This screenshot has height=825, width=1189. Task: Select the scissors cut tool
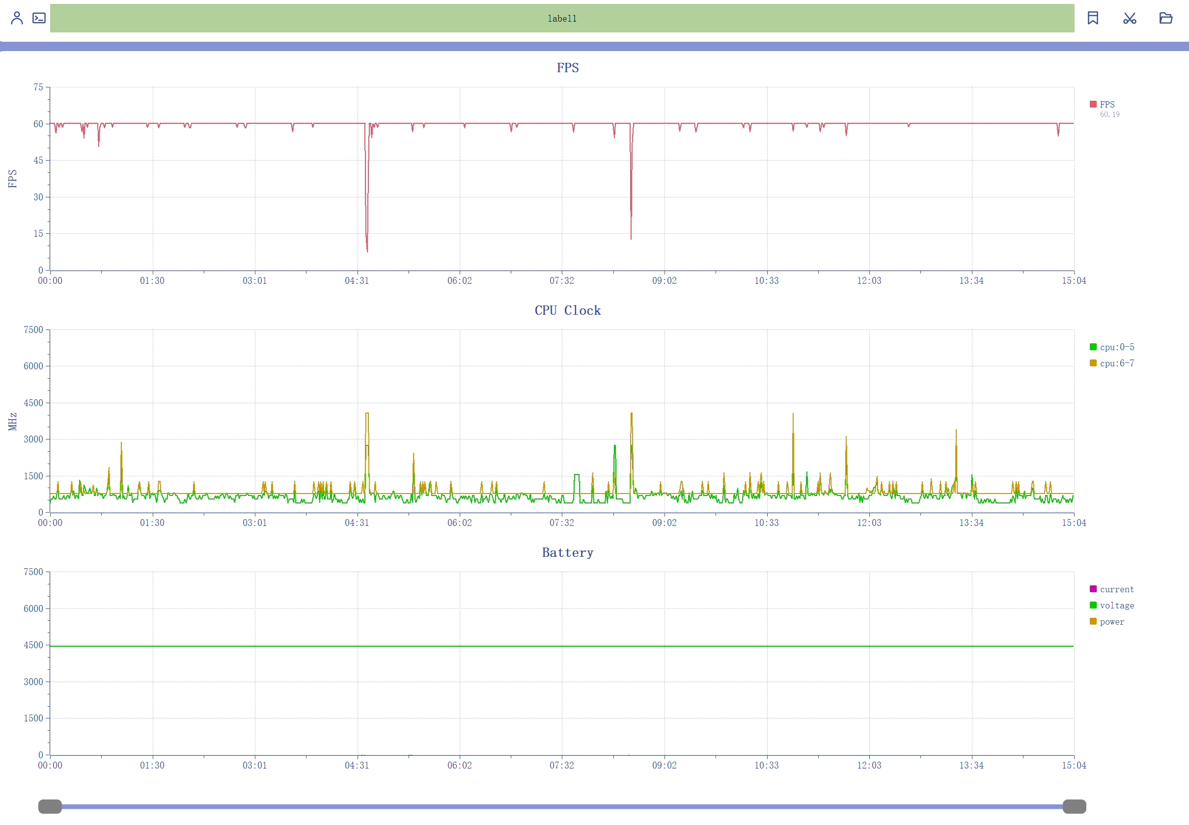click(1129, 18)
